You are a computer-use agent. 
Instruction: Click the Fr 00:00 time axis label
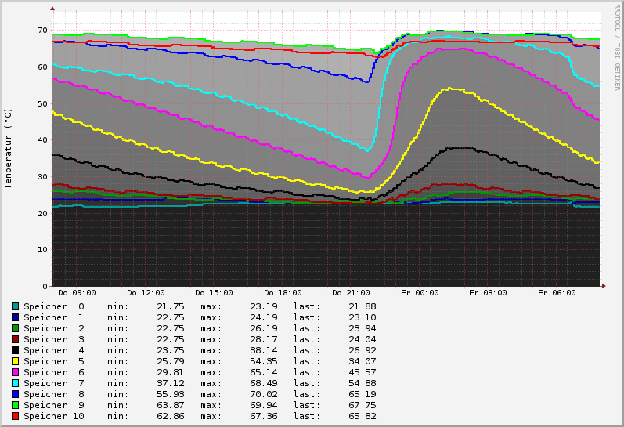pyautogui.click(x=420, y=293)
